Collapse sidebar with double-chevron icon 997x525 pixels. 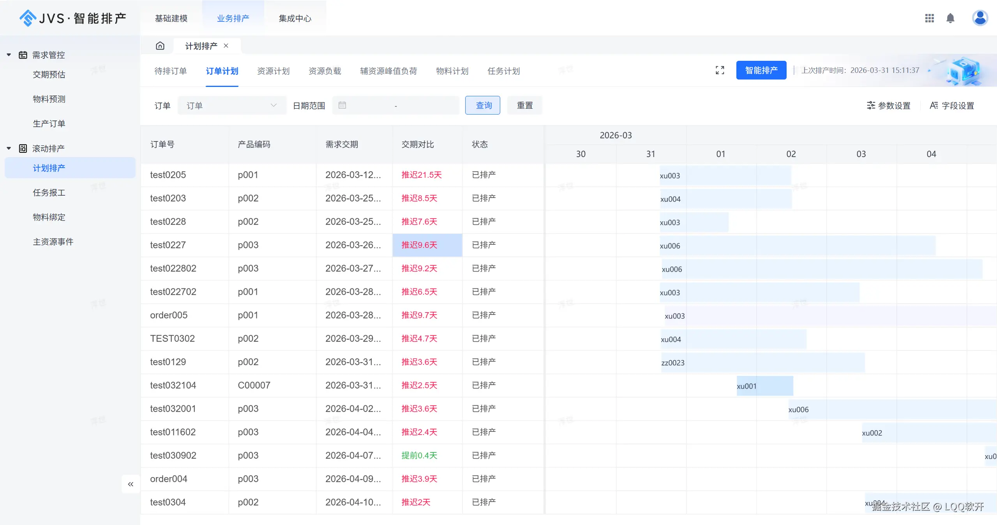(131, 484)
